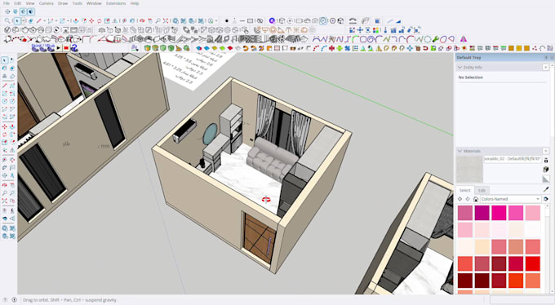Click the material name input field
555x305 pixels.
513,159
